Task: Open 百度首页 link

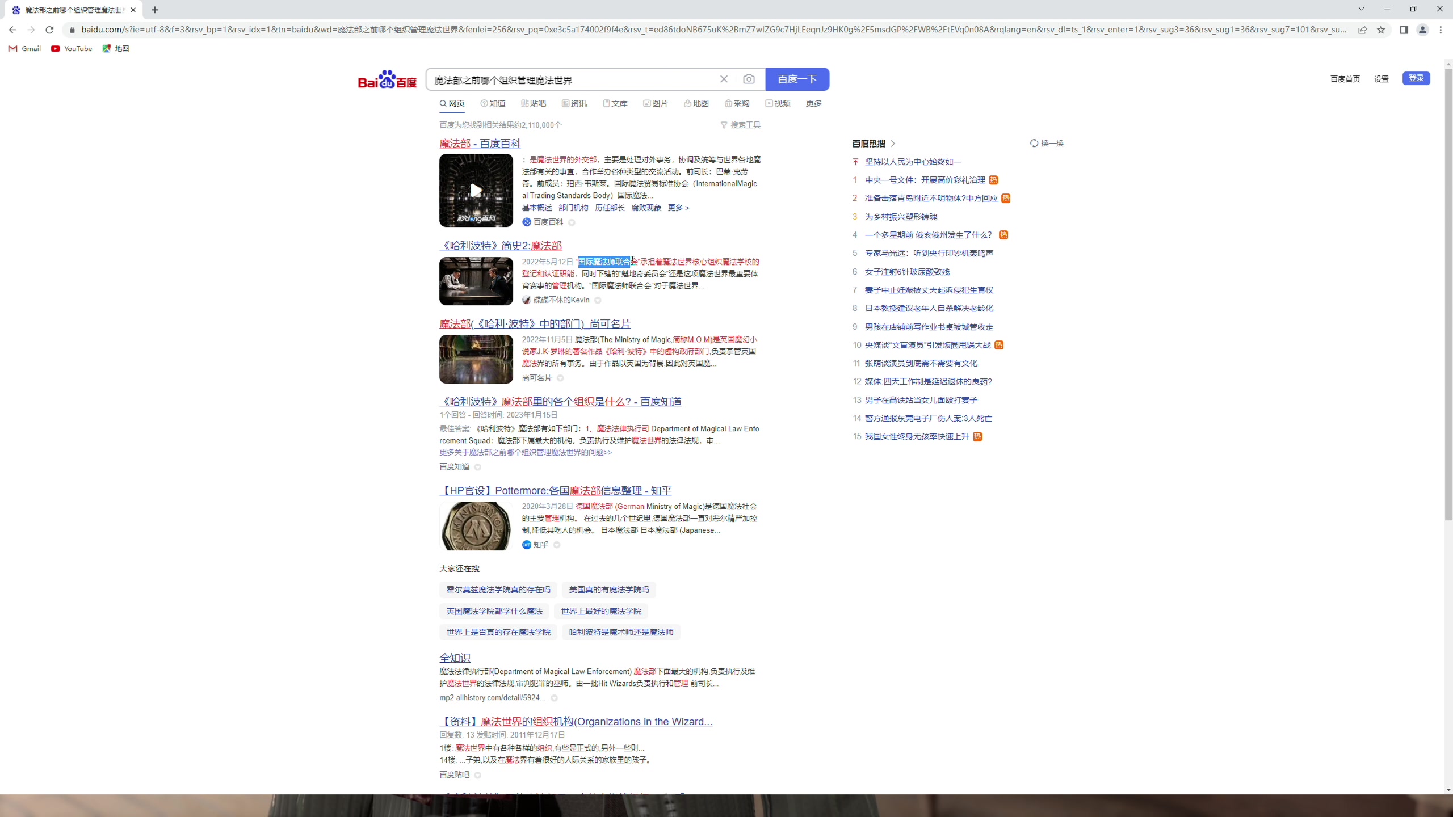Action: click(1345, 79)
